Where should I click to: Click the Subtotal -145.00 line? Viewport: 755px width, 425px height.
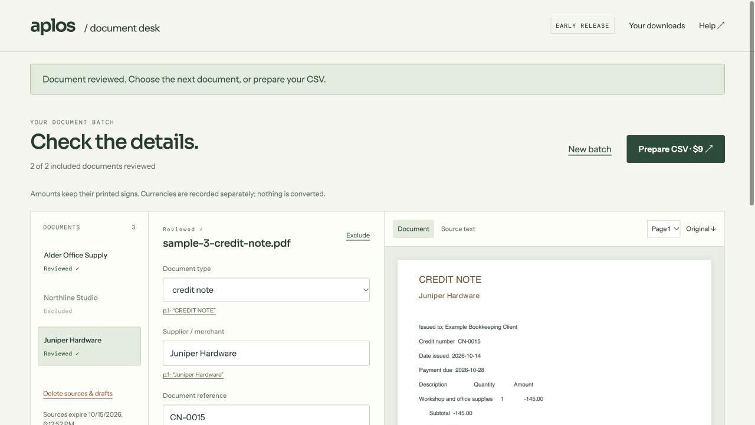pyautogui.click(x=451, y=413)
